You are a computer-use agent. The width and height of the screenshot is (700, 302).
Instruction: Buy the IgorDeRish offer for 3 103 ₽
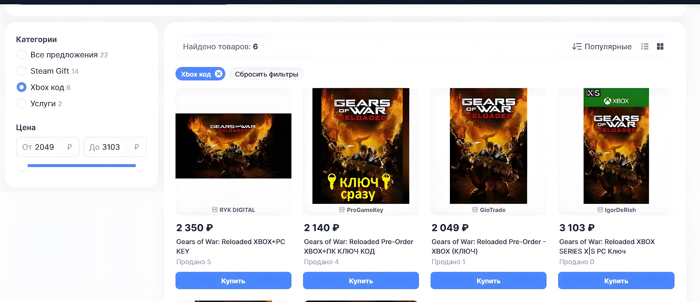click(x=616, y=281)
